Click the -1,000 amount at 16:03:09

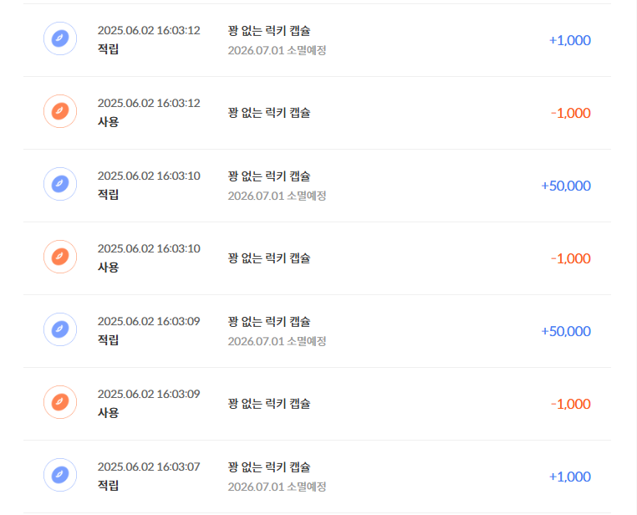[x=570, y=404]
